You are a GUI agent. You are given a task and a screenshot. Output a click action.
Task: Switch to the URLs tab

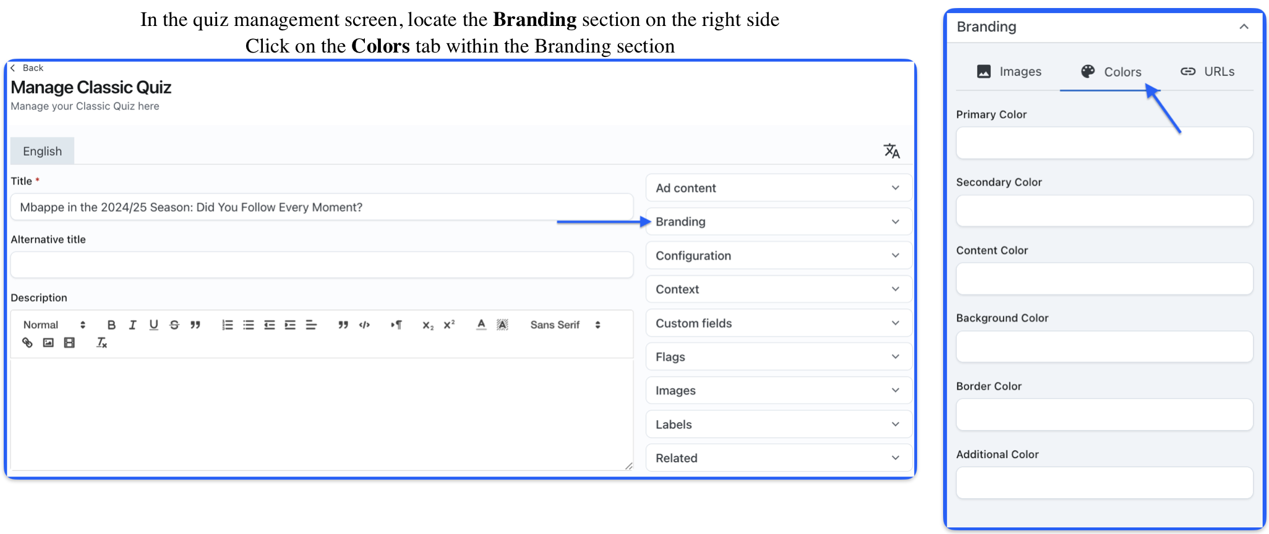pos(1208,72)
